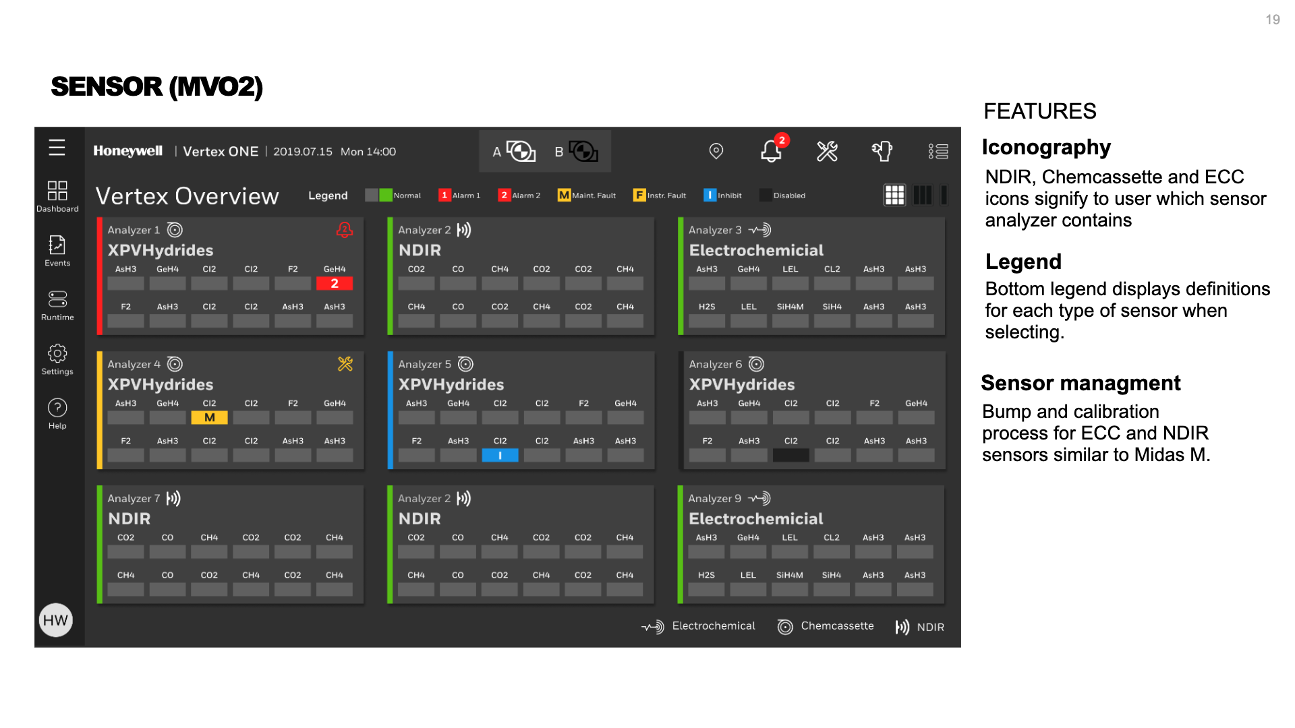Open the hamburger menu icon

(57, 148)
